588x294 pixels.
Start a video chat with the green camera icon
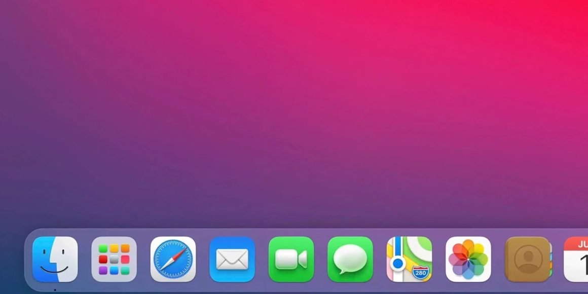click(x=291, y=260)
